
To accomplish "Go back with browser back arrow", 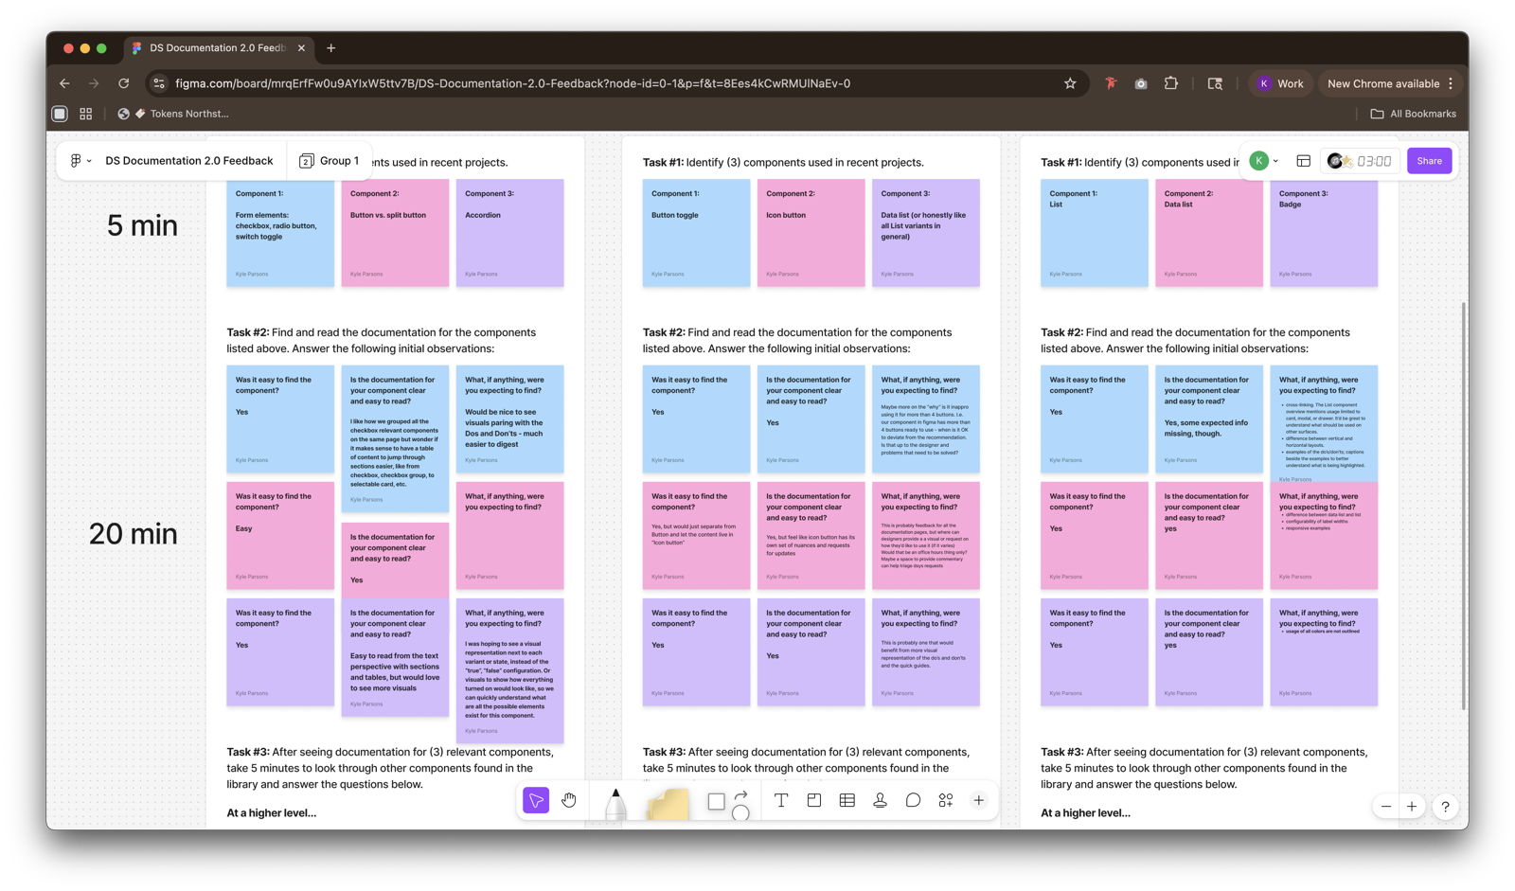I will click(x=64, y=83).
